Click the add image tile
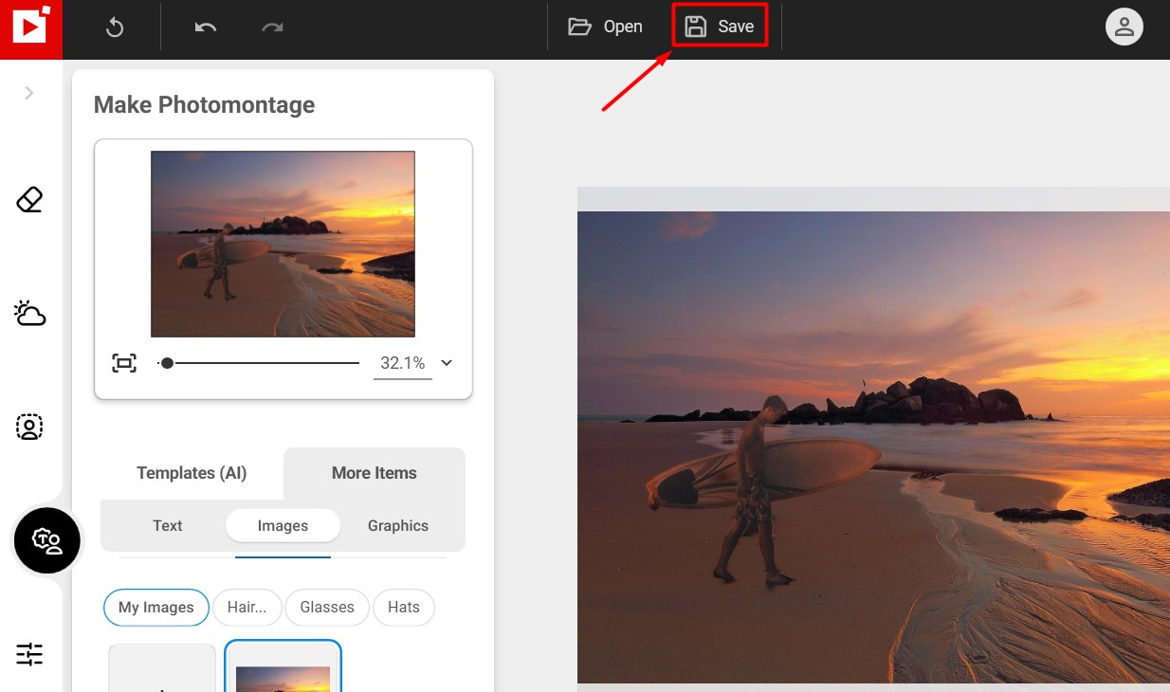The image size is (1170, 692). pos(162,669)
